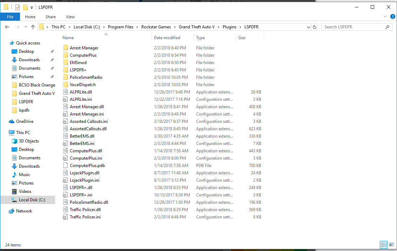Image resolution: width=397 pixels, height=251 pixels.
Task: Select the VocalDispatch folder
Action: point(82,85)
